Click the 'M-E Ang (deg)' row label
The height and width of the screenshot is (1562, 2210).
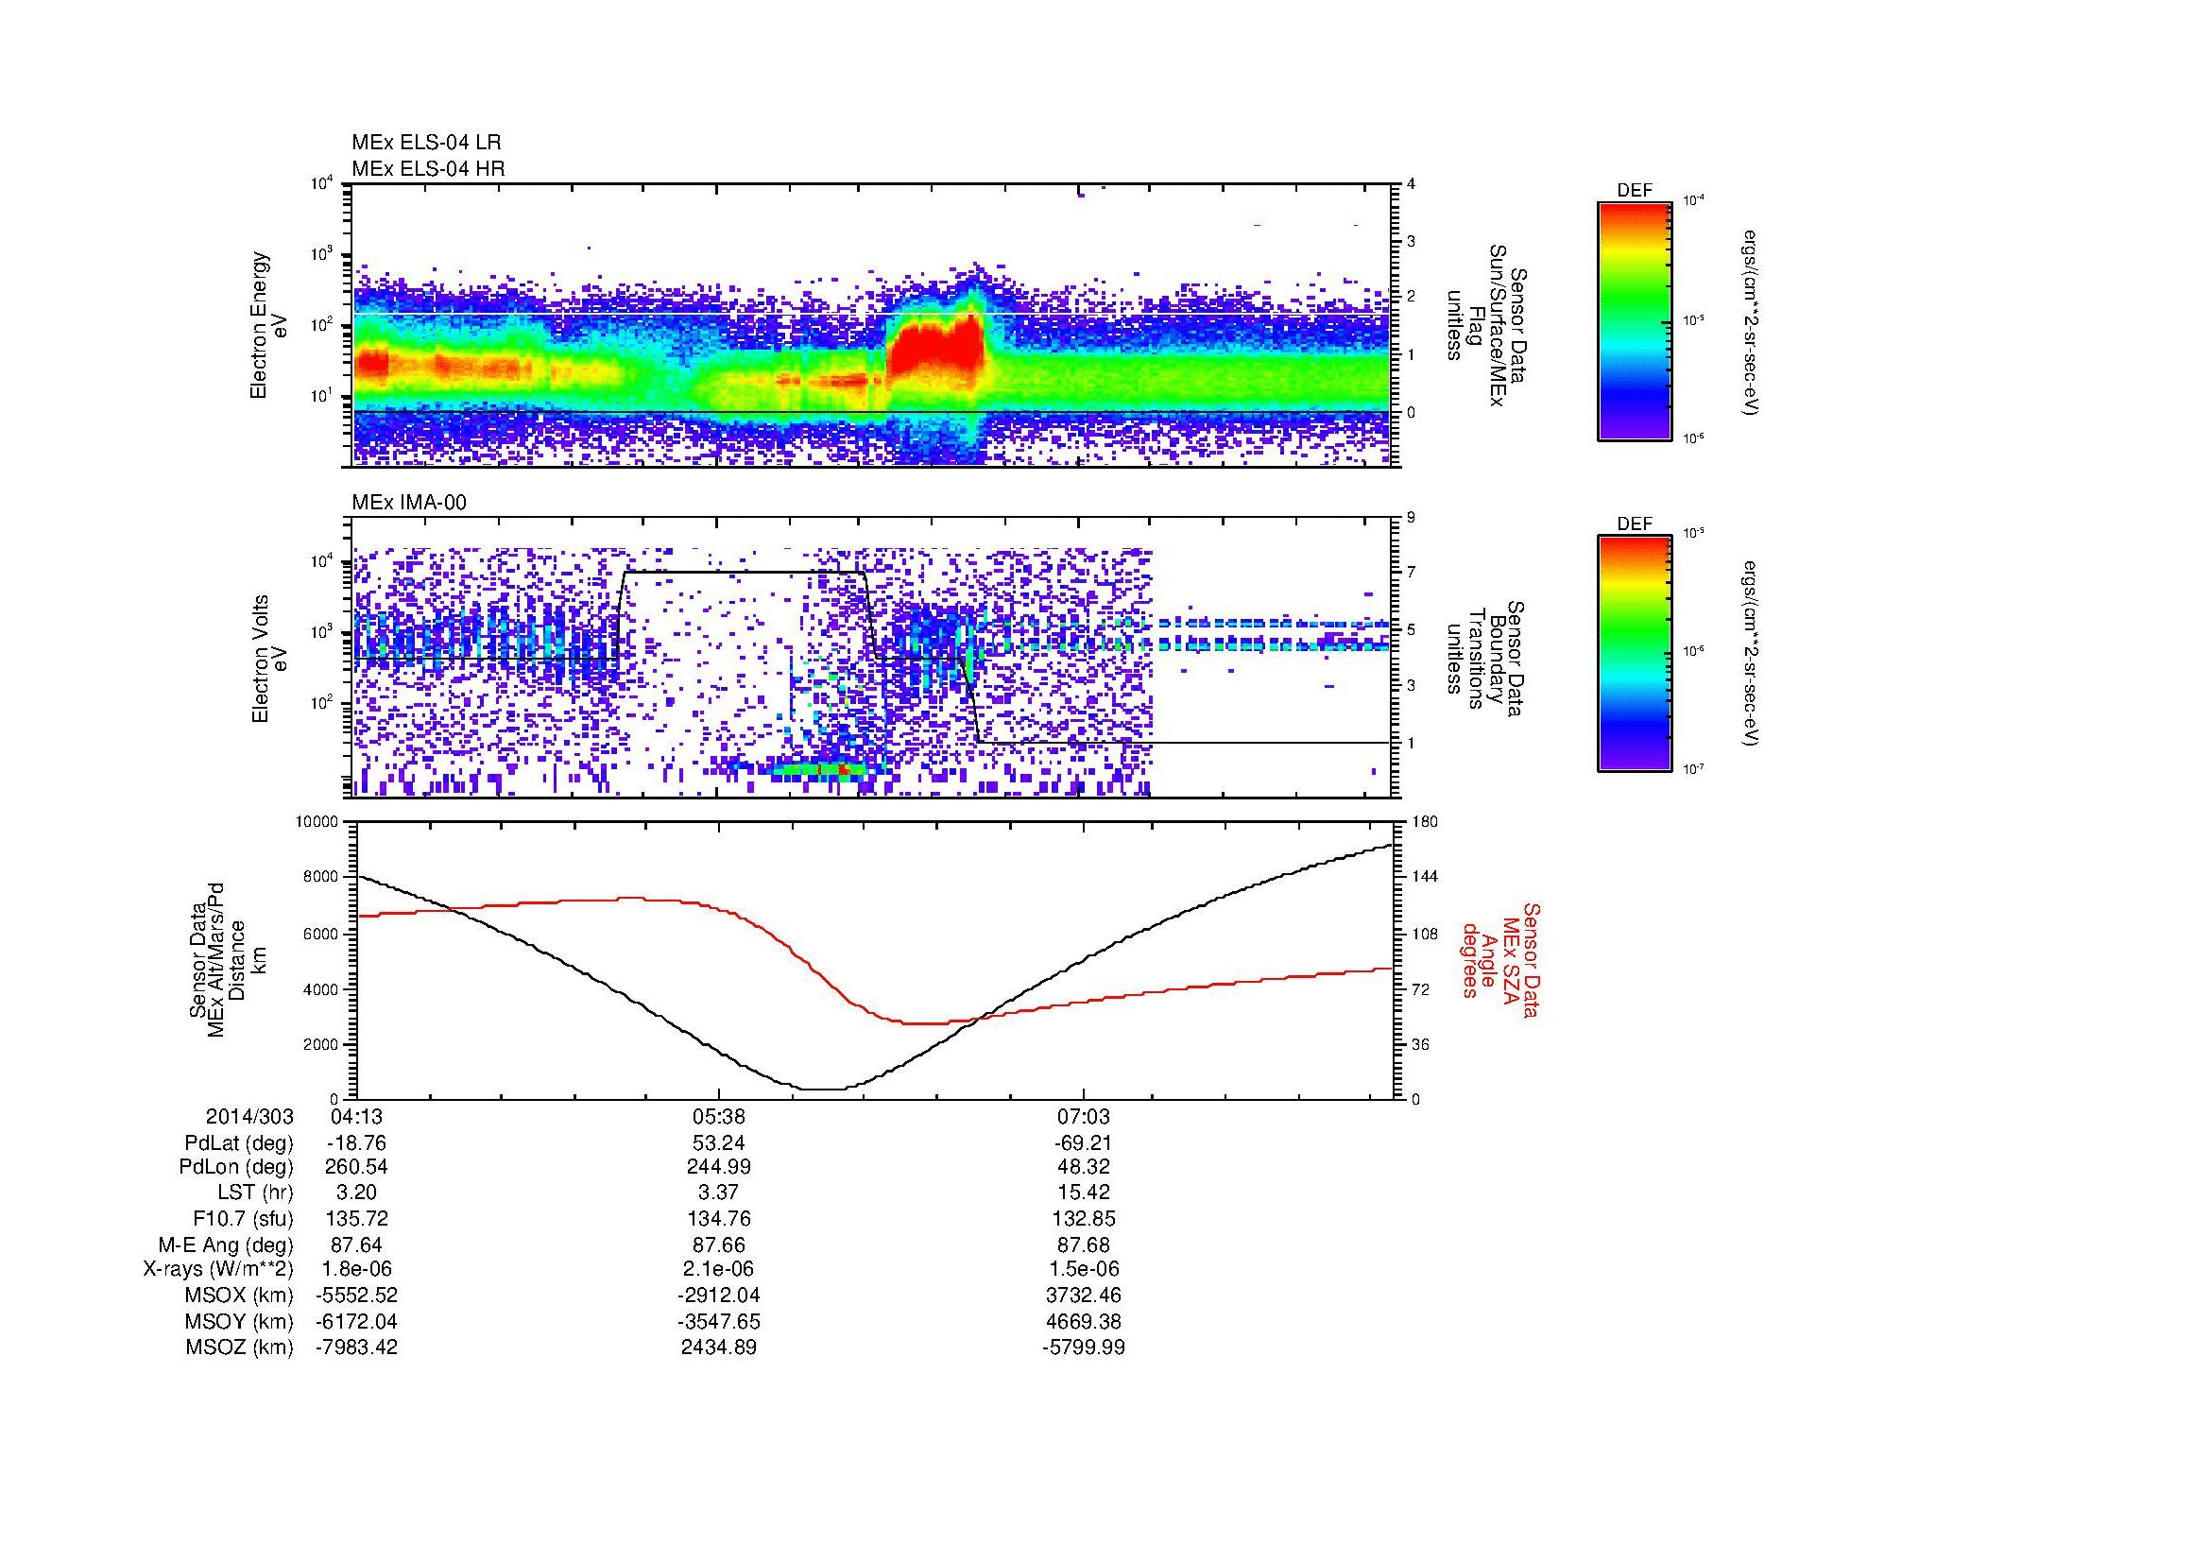click(225, 1244)
